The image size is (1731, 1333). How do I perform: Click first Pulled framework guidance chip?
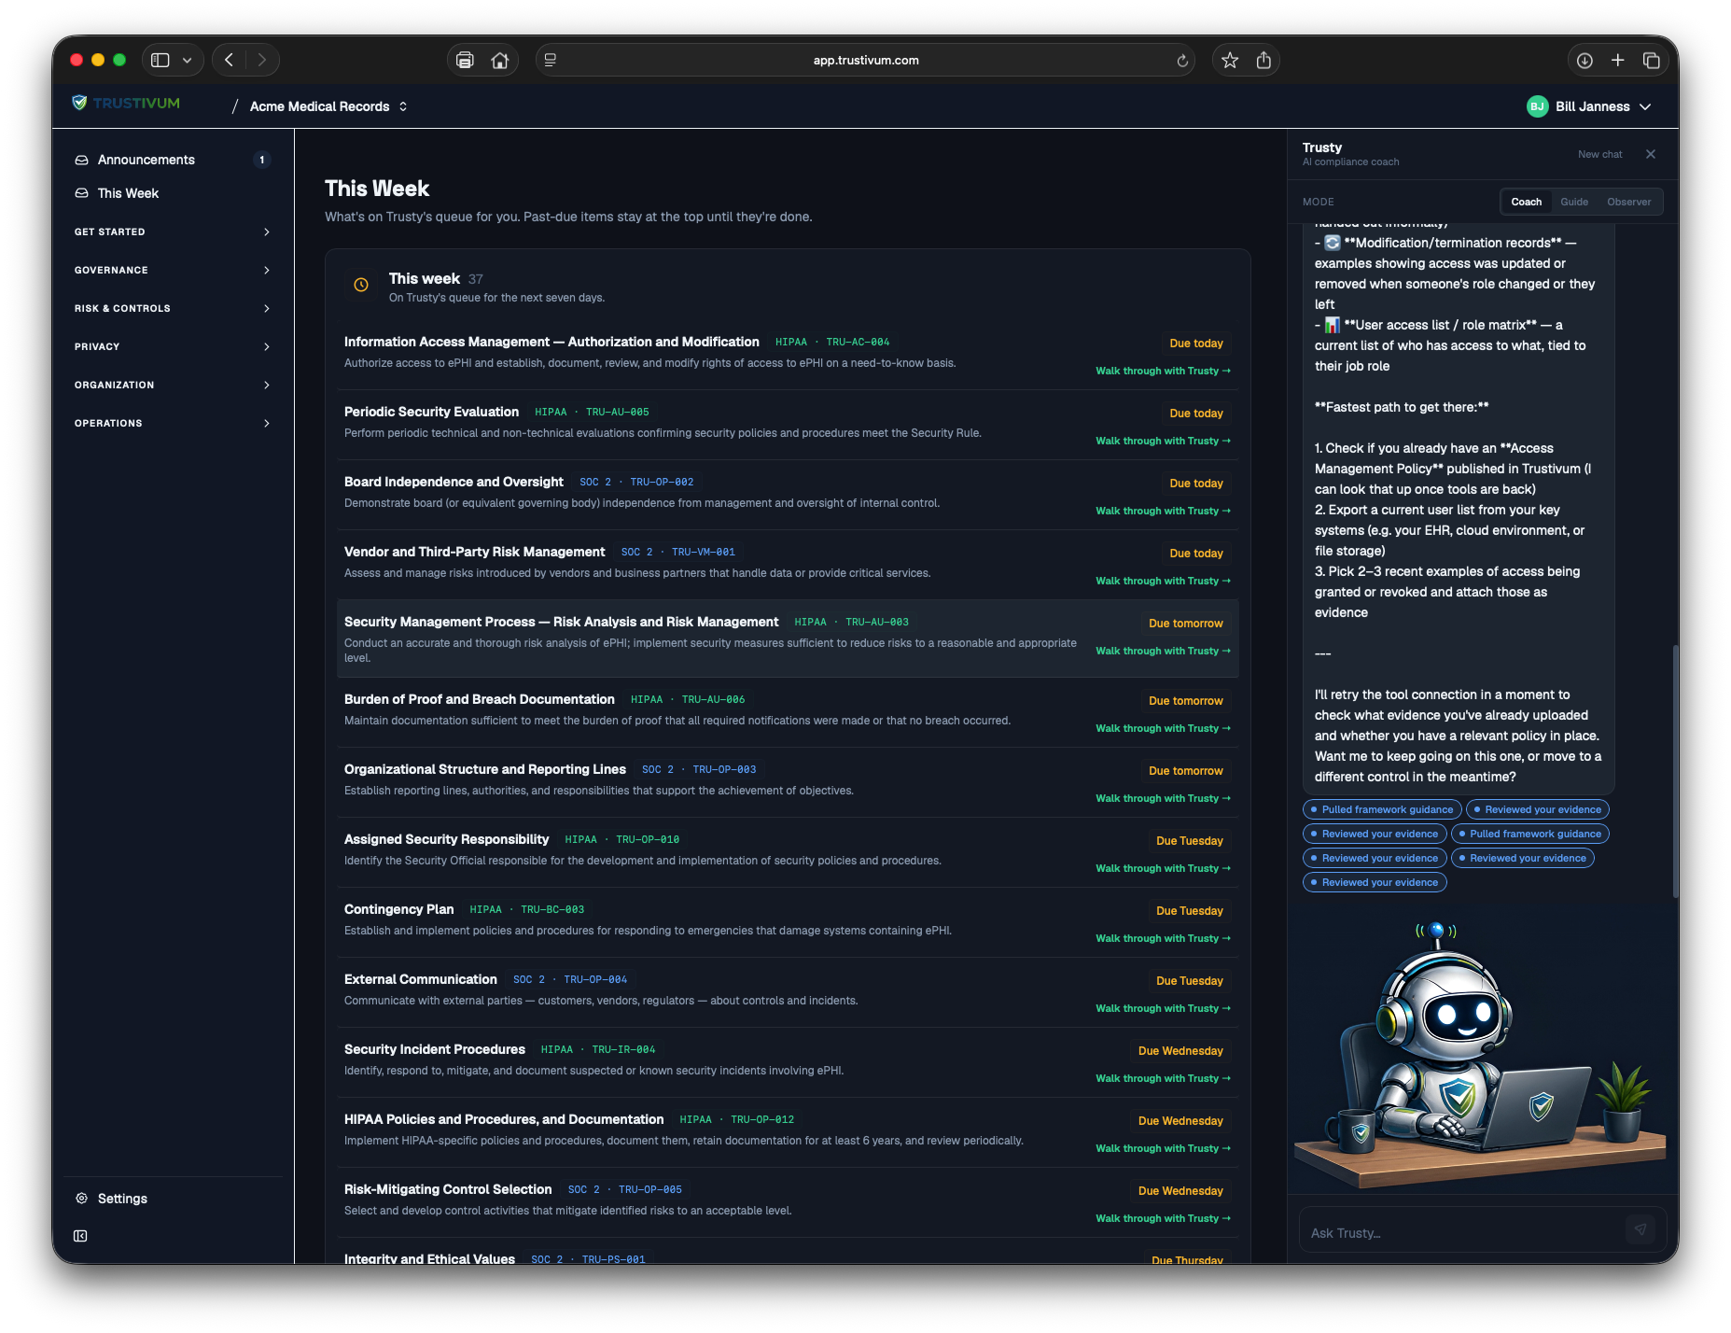(x=1382, y=809)
